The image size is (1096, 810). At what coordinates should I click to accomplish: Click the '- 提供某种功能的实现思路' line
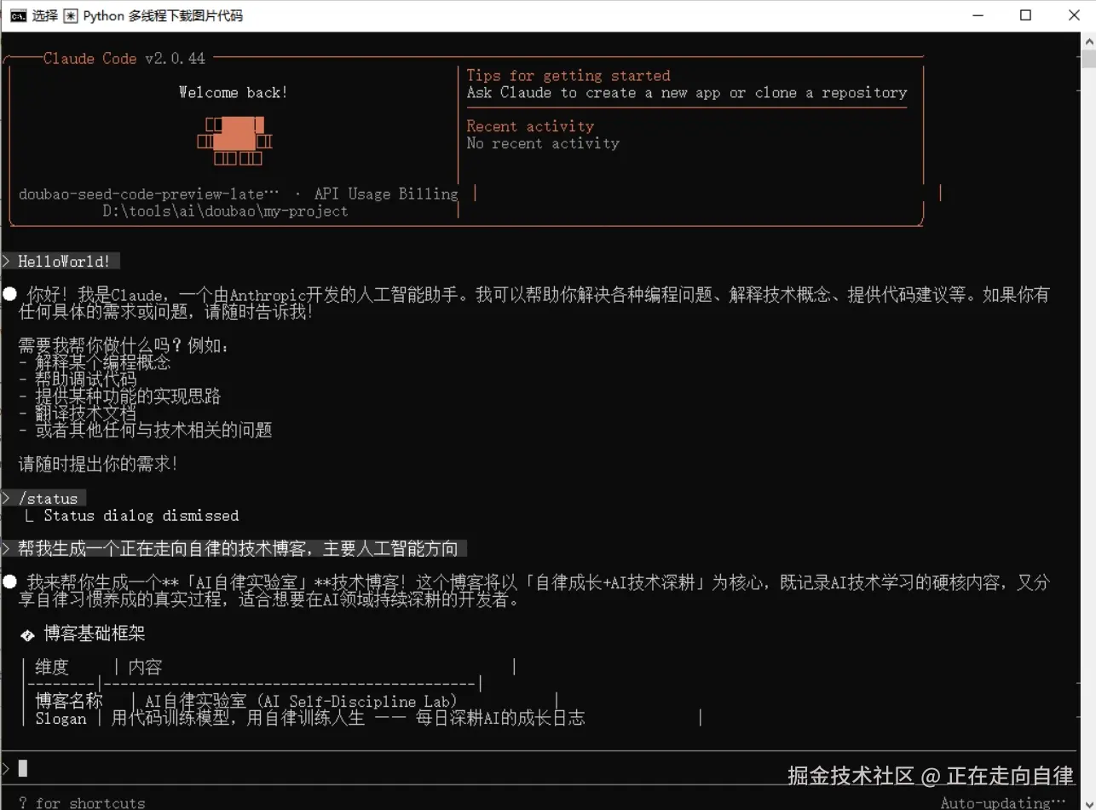[120, 396]
